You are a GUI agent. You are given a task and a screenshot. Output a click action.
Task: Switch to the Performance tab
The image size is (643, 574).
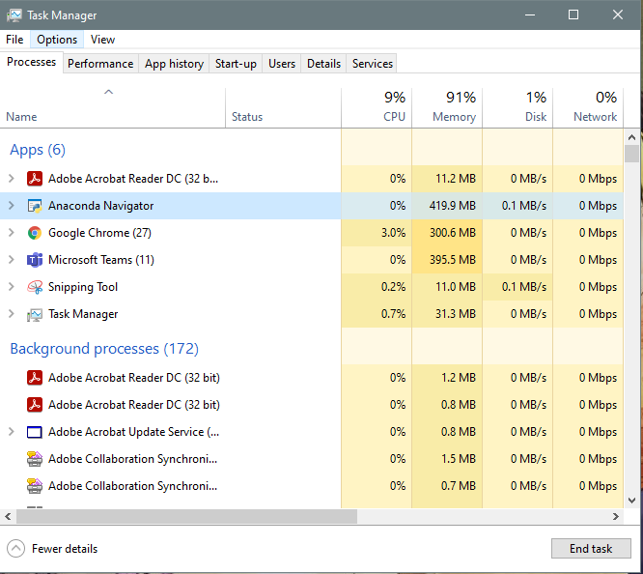tap(100, 64)
